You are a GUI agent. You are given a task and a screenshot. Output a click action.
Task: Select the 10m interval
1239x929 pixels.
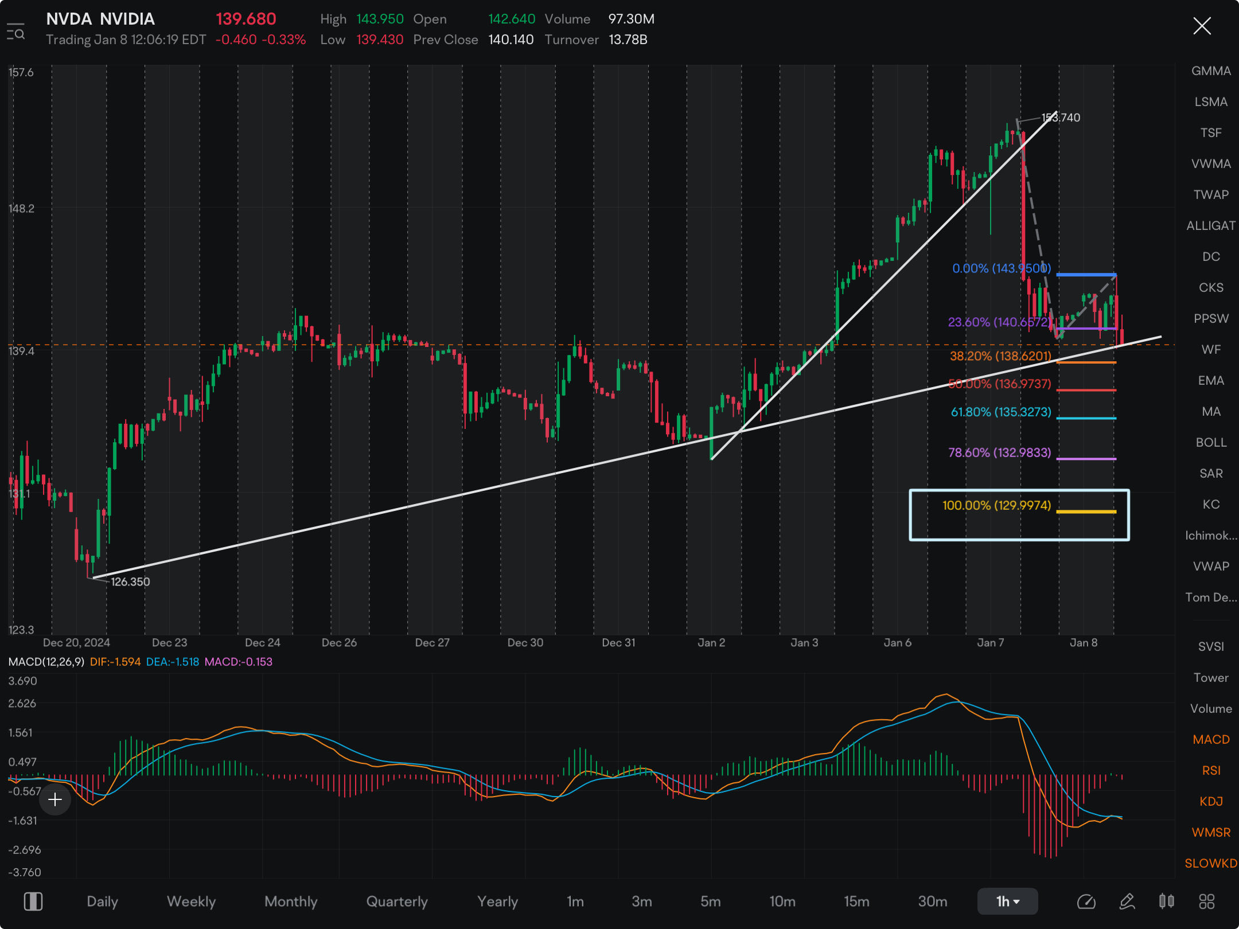[782, 901]
